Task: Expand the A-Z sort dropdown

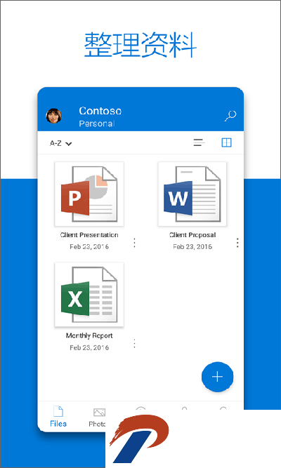Action: [x=60, y=144]
